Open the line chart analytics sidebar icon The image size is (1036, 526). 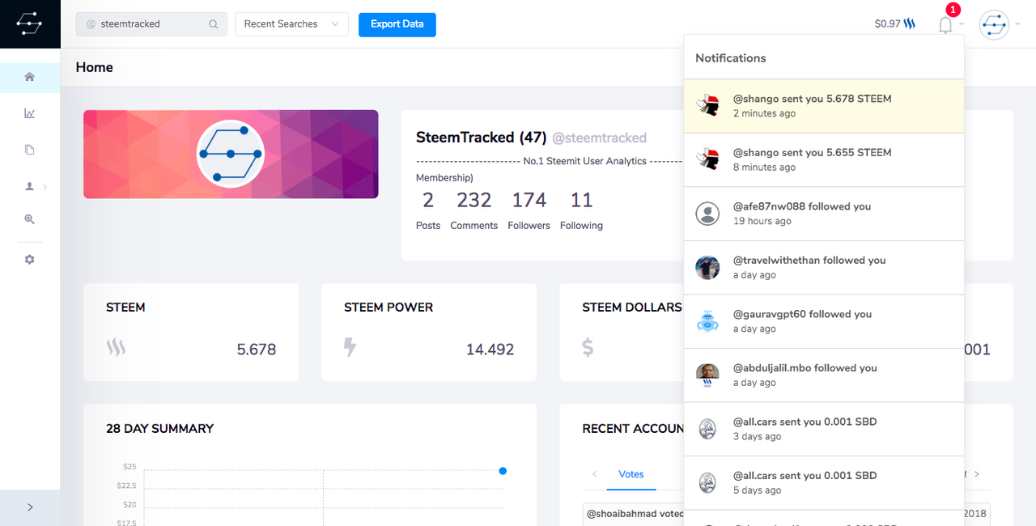[30, 113]
